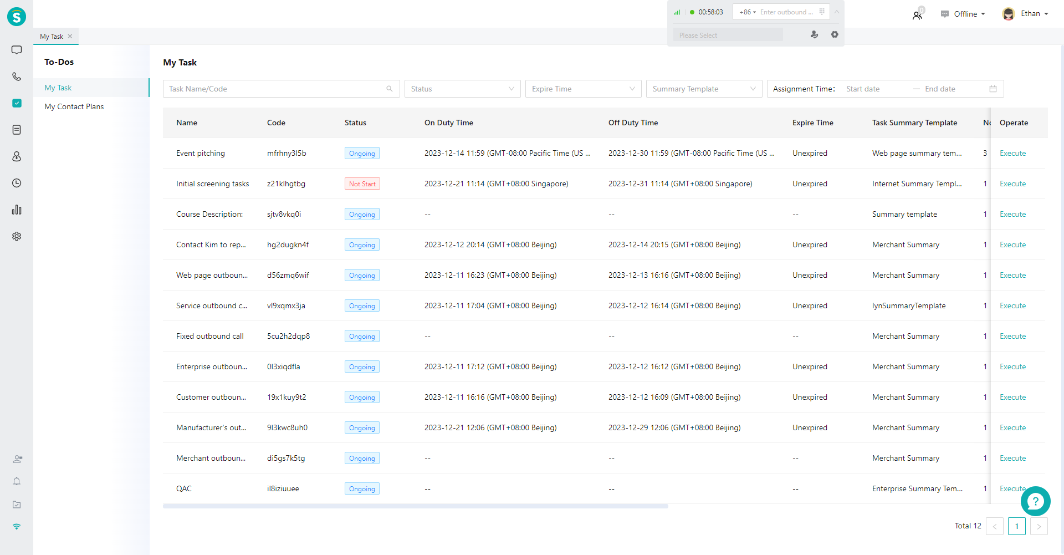This screenshot has width=1064, height=555.
Task: Open the +86 country code dropdown
Action: pyautogui.click(x=748, y=12)
